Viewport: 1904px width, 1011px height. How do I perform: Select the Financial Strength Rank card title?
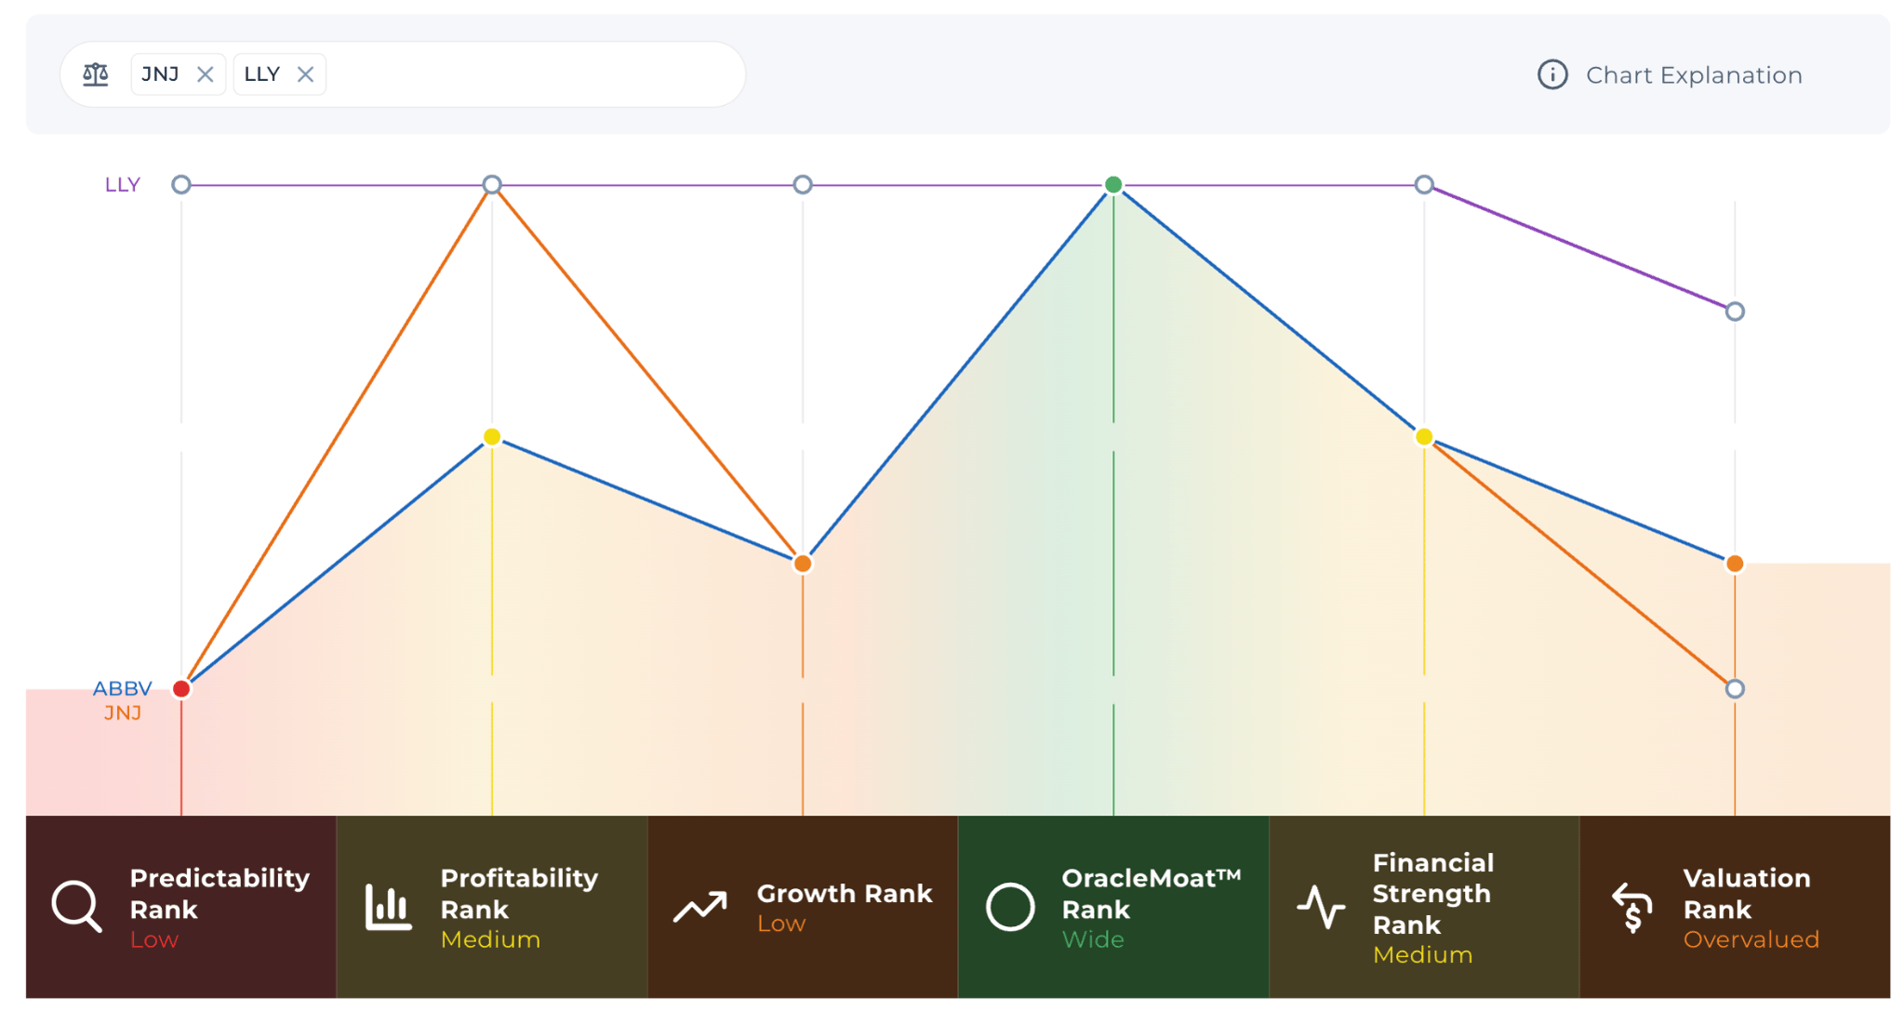click(1433, 894)
